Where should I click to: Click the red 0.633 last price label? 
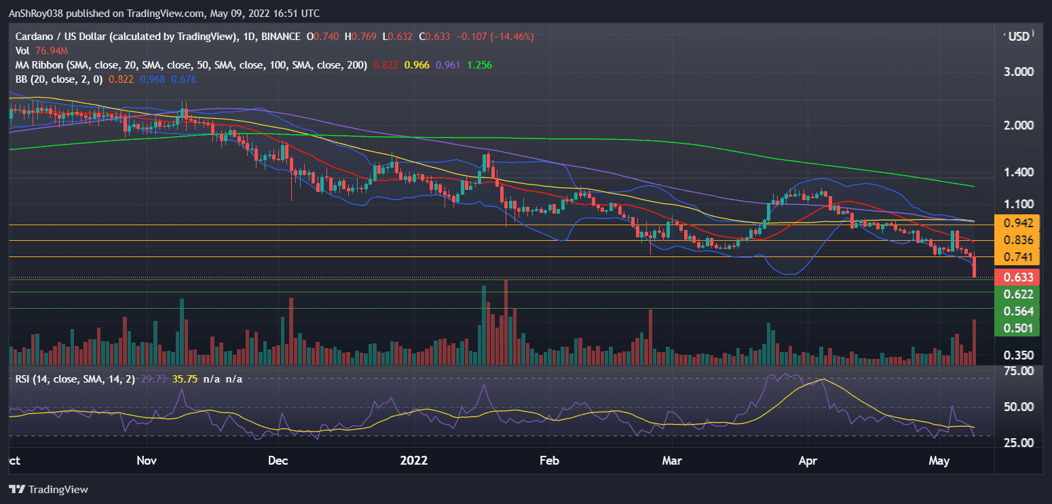(1017, 277)
